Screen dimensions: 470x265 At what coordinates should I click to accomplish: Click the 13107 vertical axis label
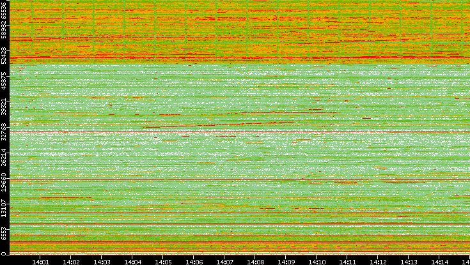pos(3,207)
